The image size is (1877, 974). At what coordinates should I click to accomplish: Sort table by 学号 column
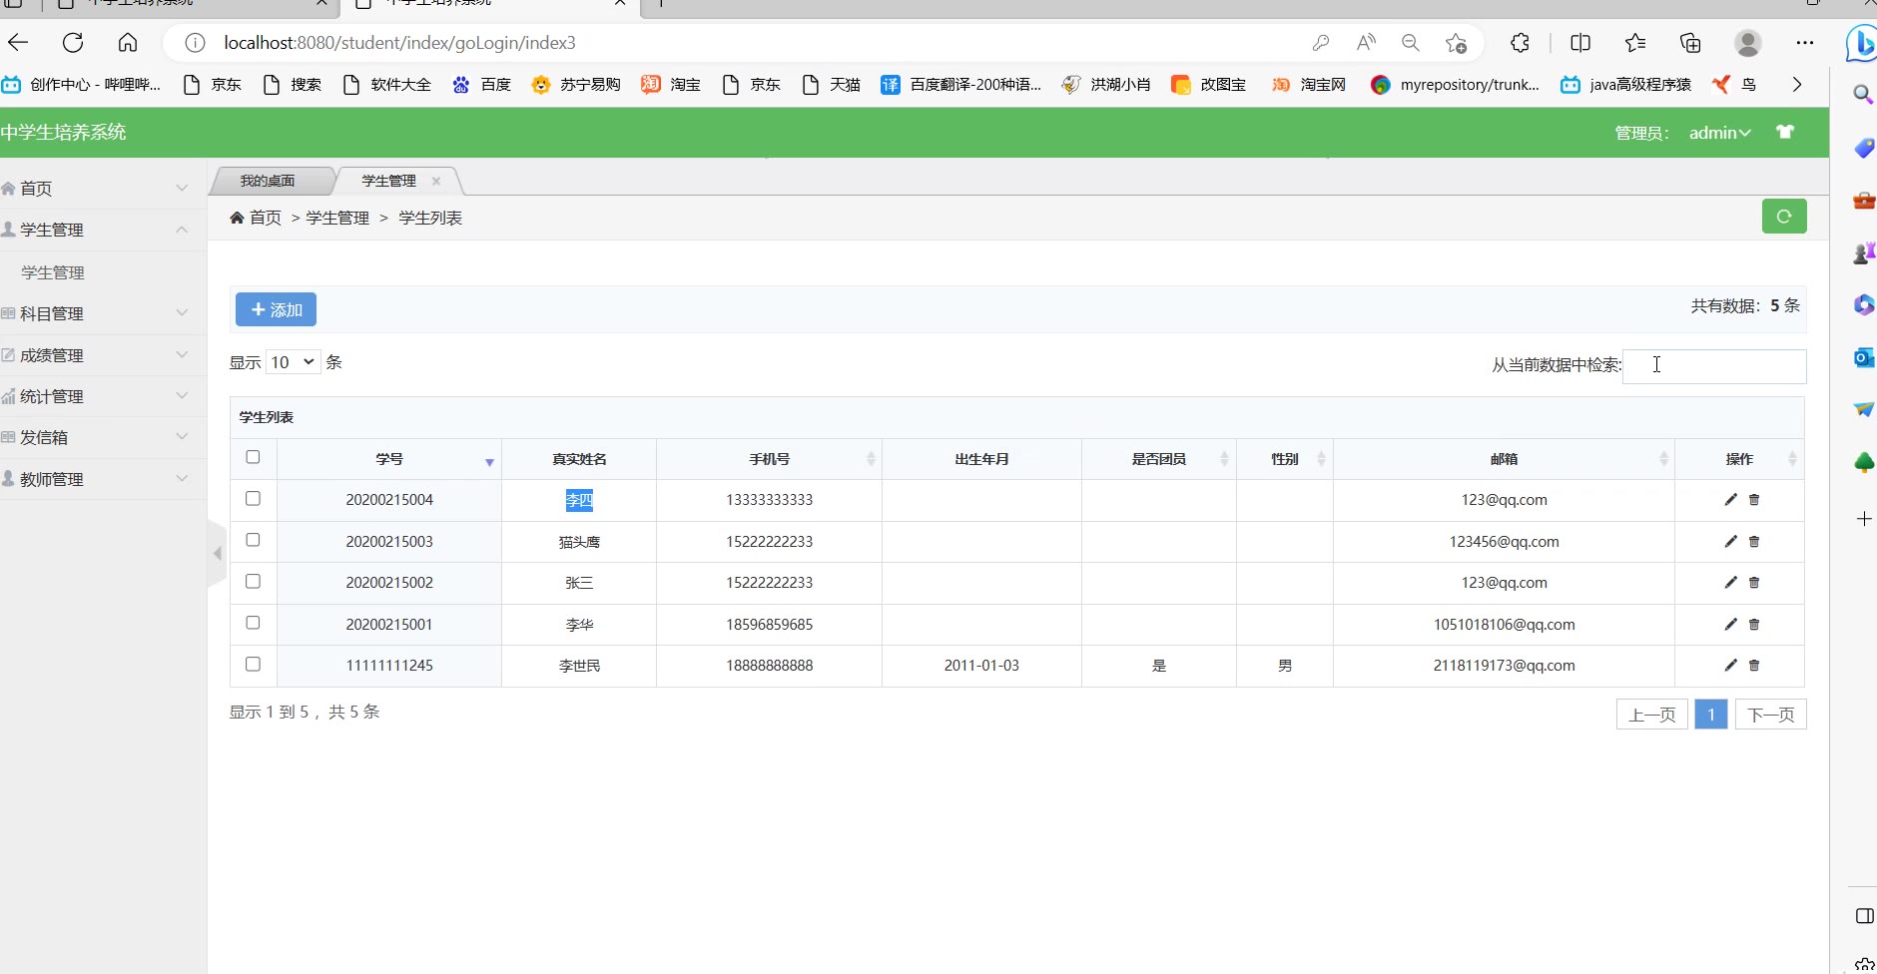pyautogui.click(x=389, y=459)
